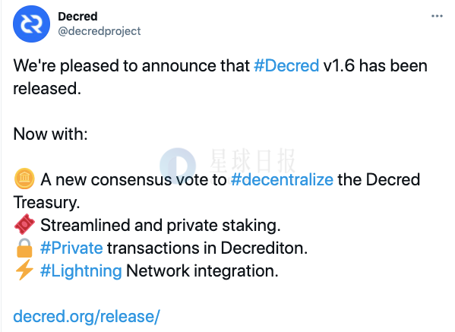Open the #Lightning hashtag

81,271
